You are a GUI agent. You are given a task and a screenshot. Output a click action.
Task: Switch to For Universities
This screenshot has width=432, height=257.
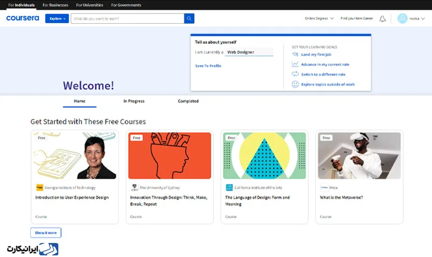click(x=90, y=5)
